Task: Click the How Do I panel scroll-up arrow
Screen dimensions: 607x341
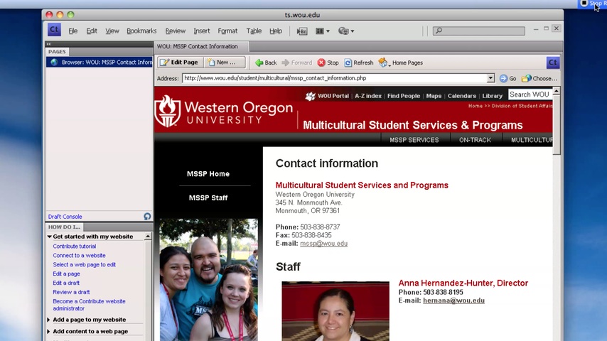Action: (x=148, y=236)
